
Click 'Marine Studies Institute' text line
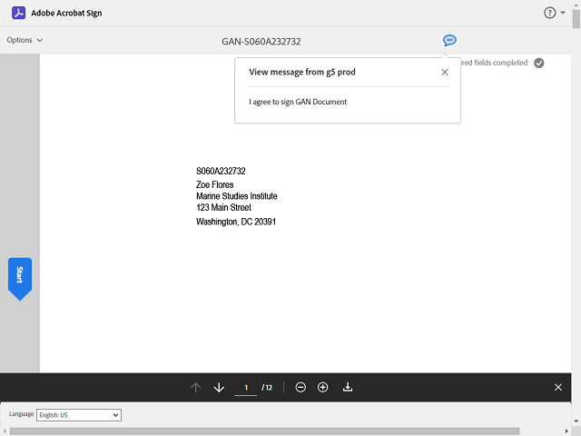coord(237,196)
